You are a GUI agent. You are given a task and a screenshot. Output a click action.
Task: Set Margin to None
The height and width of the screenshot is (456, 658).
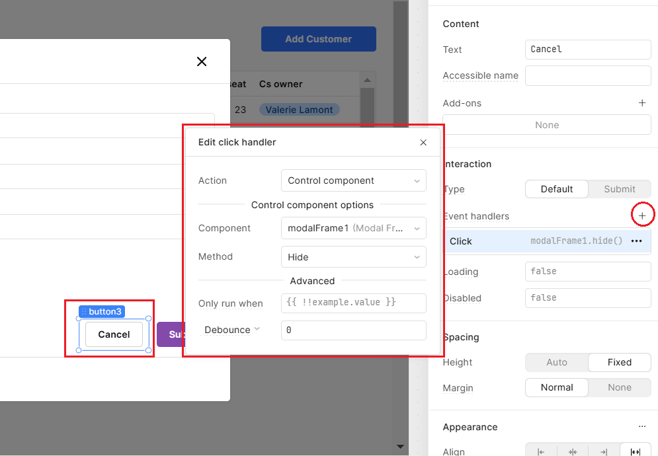pyautogui.click(x=620, y=388)
